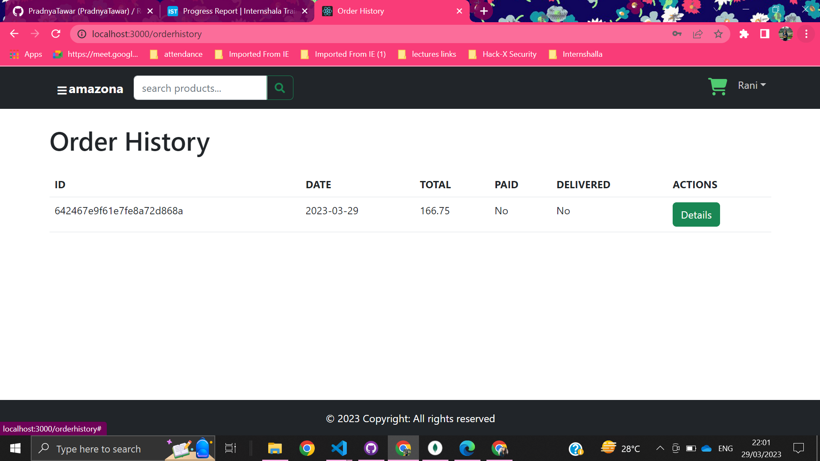This screenshot has height=461, width=820.
Task: Launch Visual Studio Code from the taskbar
Action: 339,448
